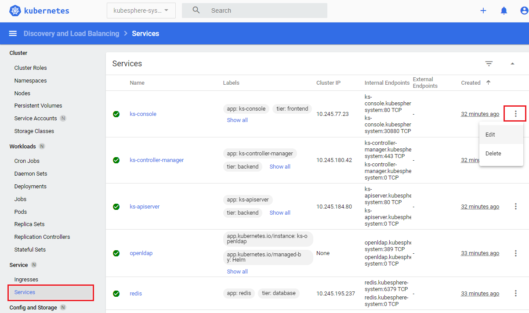Open the Services filter icon
Viewport: 529px width, 313px height.
[x=489, y=64]
